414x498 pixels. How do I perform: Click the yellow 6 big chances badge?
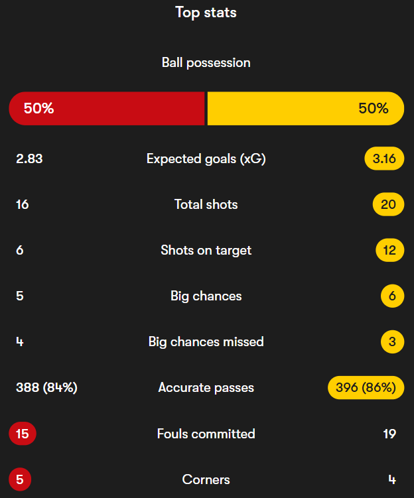click(392, 296)
